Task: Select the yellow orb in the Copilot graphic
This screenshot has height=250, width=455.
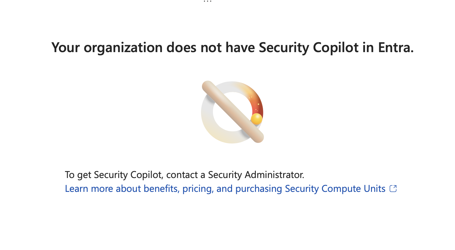Action: (256, 119)
